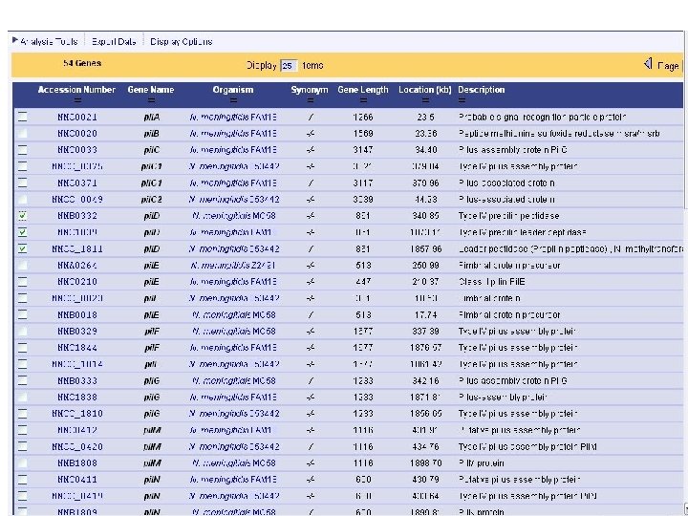Open synonym icon in NMC0021 row
This screenshot has height=516, width=688.
point(311,118)
